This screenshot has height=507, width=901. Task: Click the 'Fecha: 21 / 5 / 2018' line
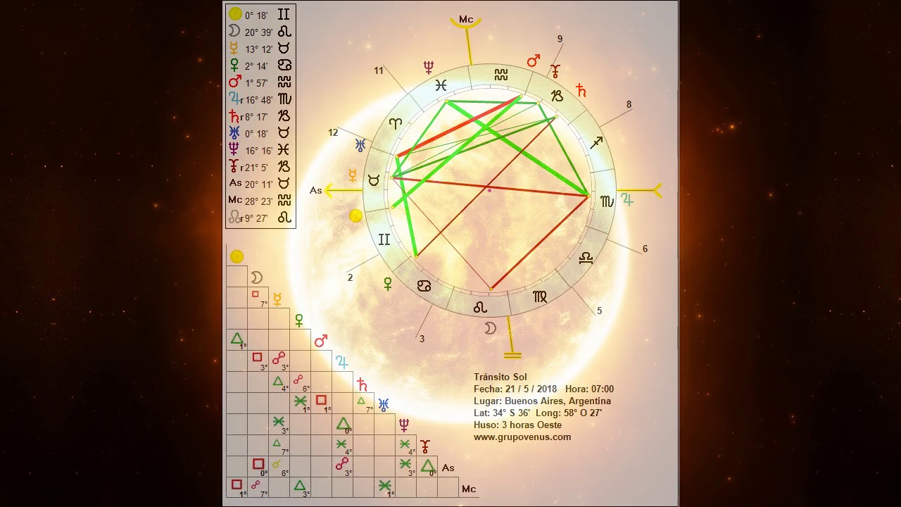pyautogui.click(x=515, y=389)
